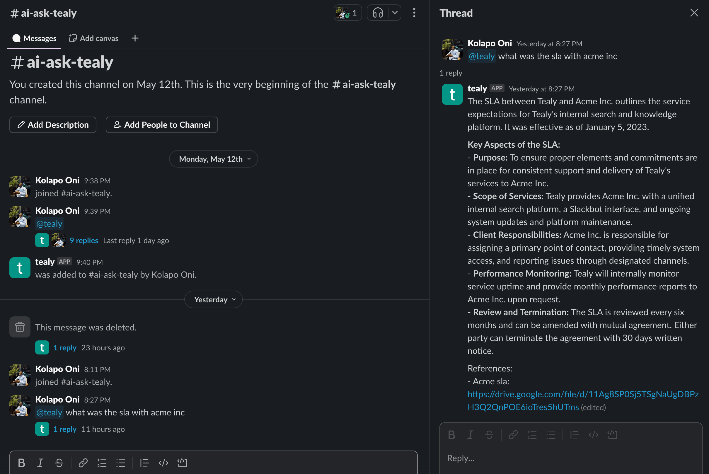Close the Thread panel
The height and width of the screenshot is (474, 709).
pyautogui.click(x=694, y=13)
